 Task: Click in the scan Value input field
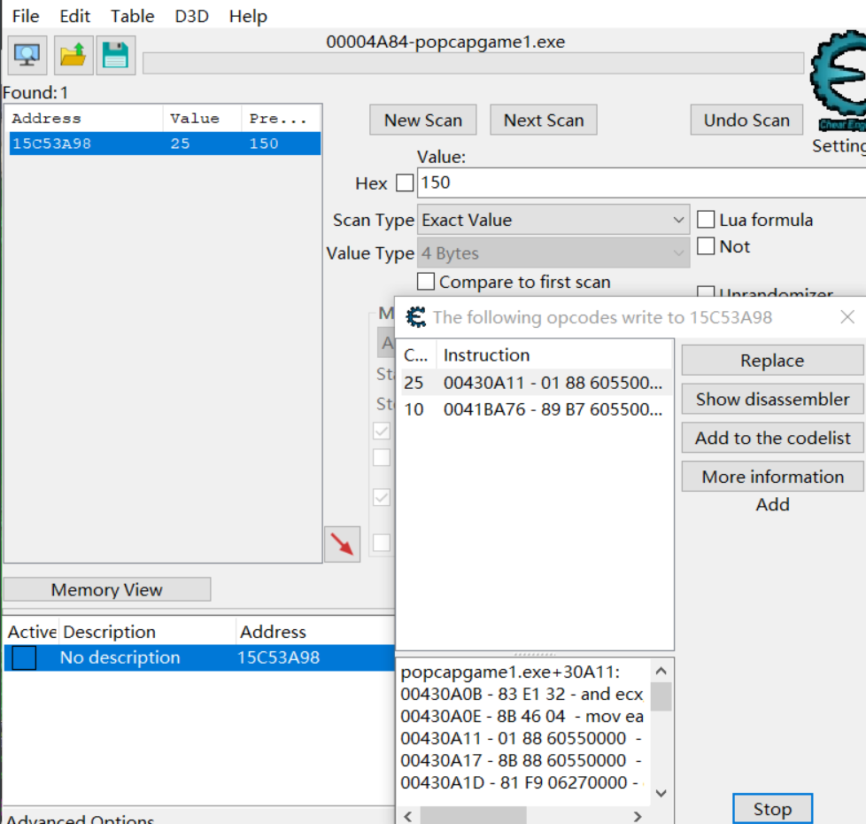tap(641, 183)
